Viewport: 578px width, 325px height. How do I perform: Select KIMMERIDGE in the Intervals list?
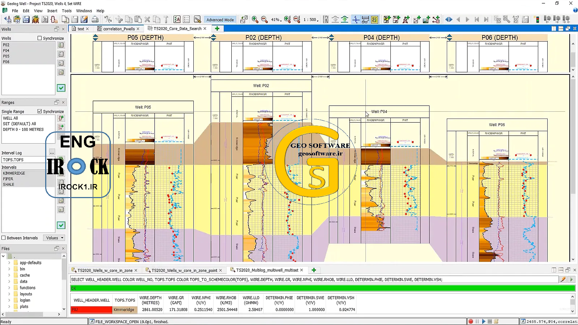pos(29,173)
